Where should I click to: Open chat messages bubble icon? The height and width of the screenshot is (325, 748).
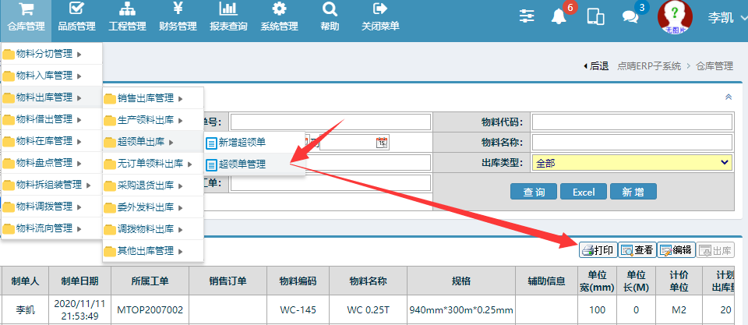[x=630, y=16]
